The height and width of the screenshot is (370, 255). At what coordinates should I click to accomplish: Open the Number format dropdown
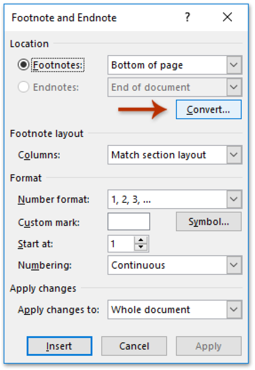(x=234, y=199)
